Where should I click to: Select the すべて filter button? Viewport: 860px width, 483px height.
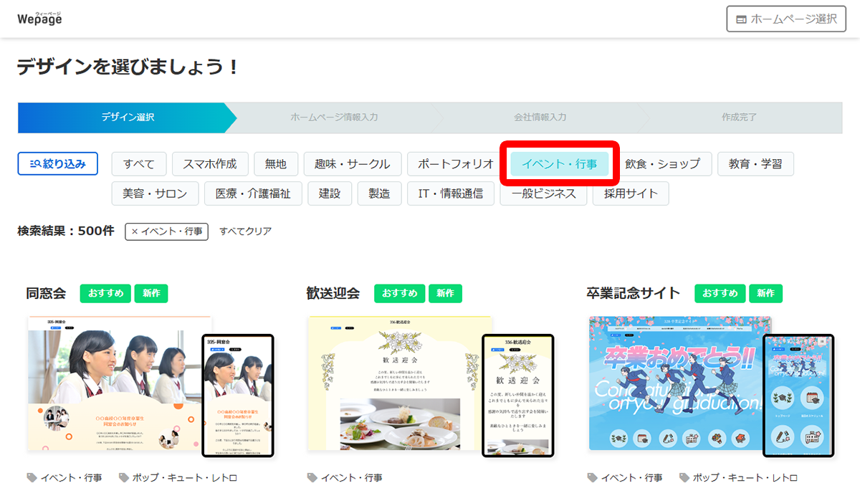coord(139,163)
